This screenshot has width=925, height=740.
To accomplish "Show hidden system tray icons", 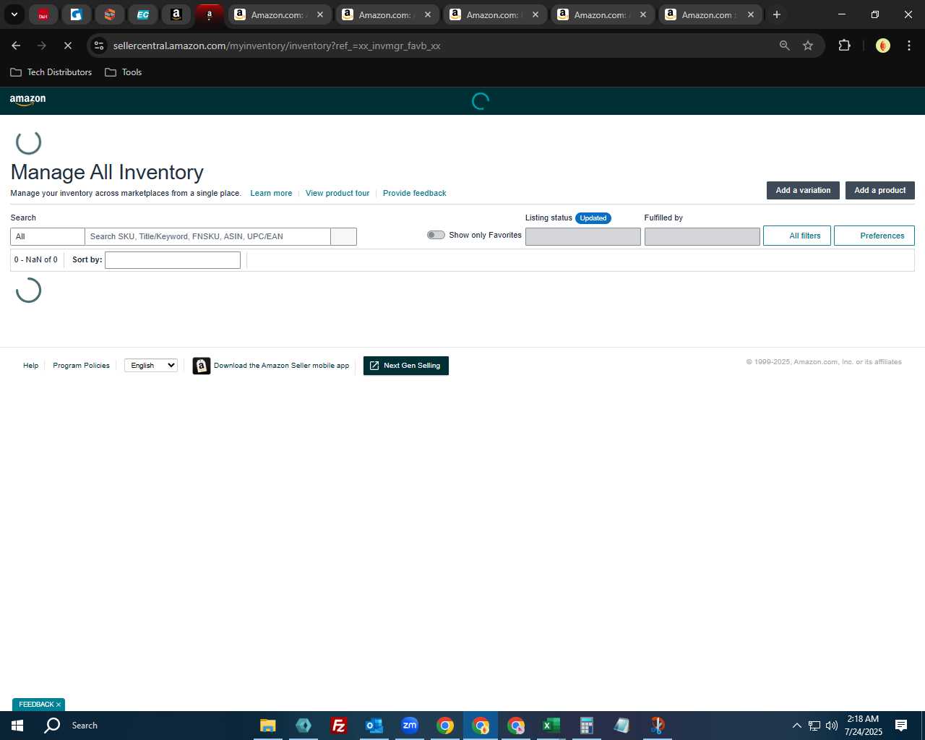I will click(x=796, y=726).
